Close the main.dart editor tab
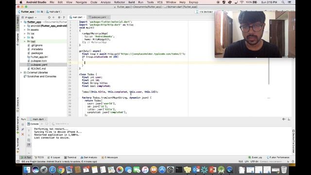Screen dimensions: 311x175 coord(84,17)
